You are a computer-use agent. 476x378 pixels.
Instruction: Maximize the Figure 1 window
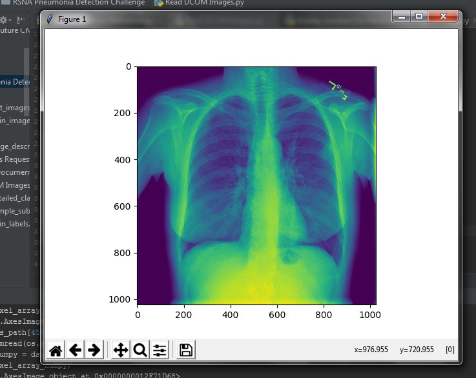click(419, 16)
